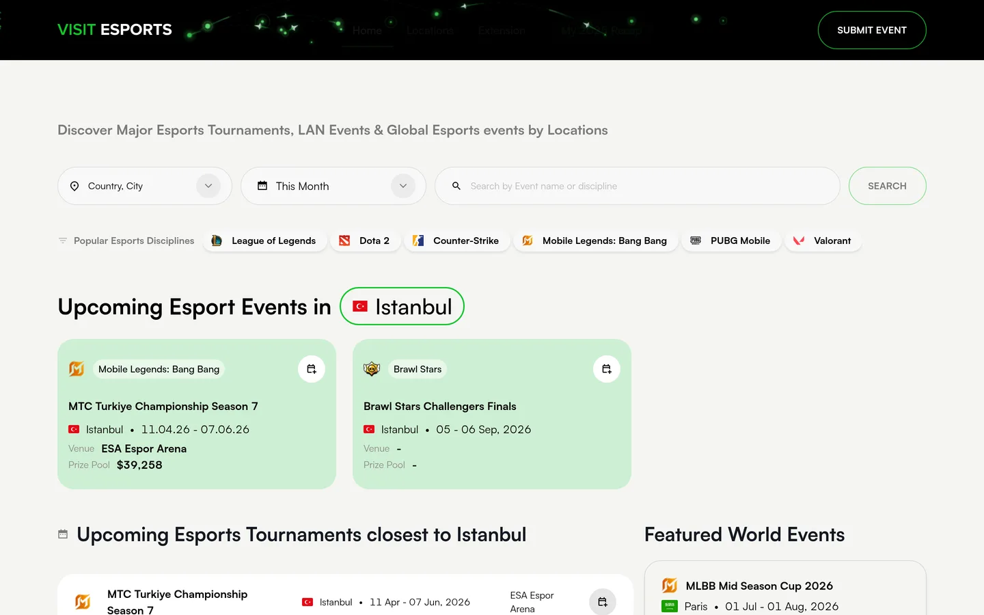Click the Valorant logo icon
This screenshot has height=615, width=984.
coord(799,241)
